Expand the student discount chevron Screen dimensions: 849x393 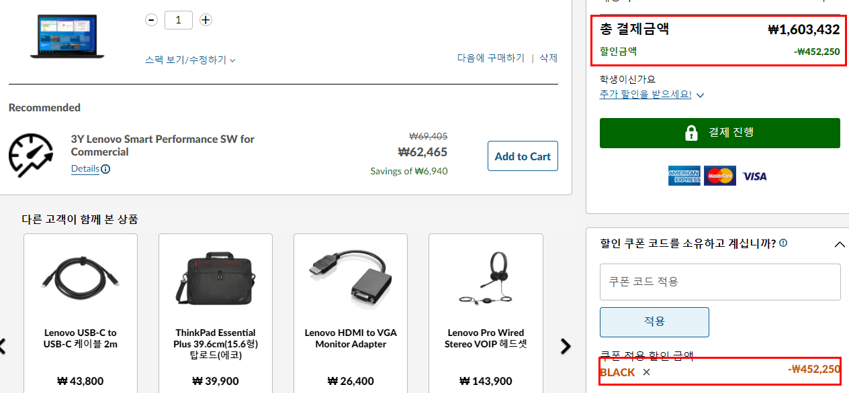coord(700,95)
